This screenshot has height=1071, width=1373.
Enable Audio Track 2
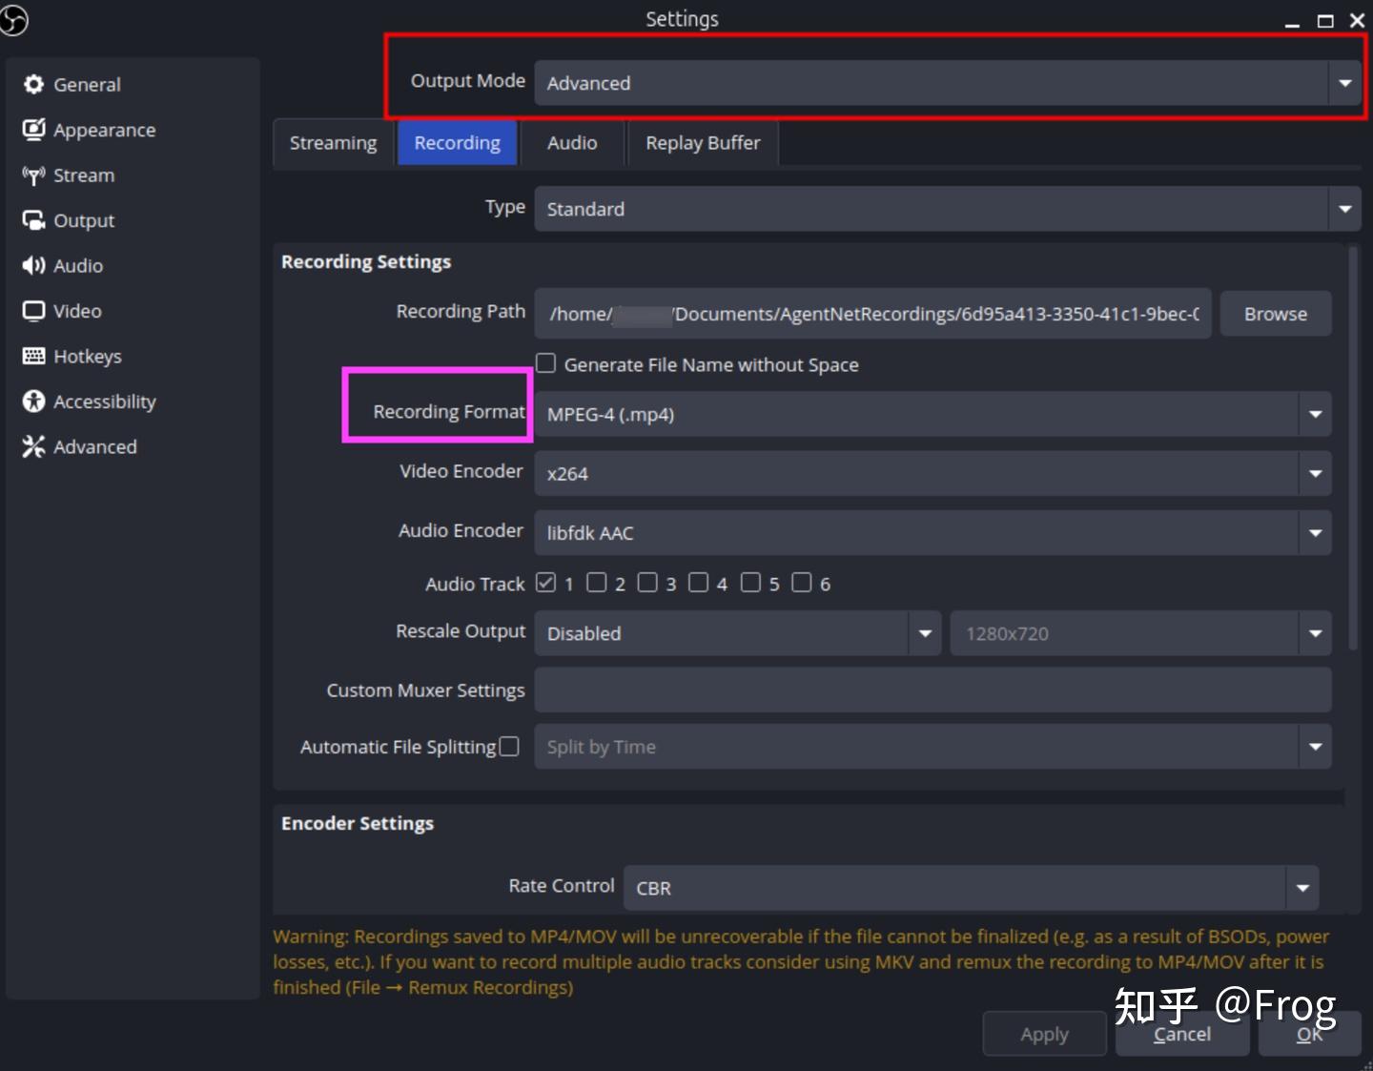[597, 583]
